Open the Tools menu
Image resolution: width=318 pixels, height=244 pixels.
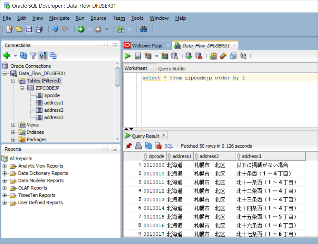pyautogui.click(x=137, y=18)
